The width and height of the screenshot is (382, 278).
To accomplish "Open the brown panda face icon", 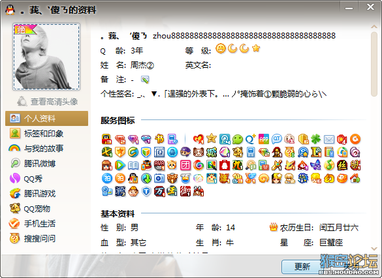I will coord(199,152).
